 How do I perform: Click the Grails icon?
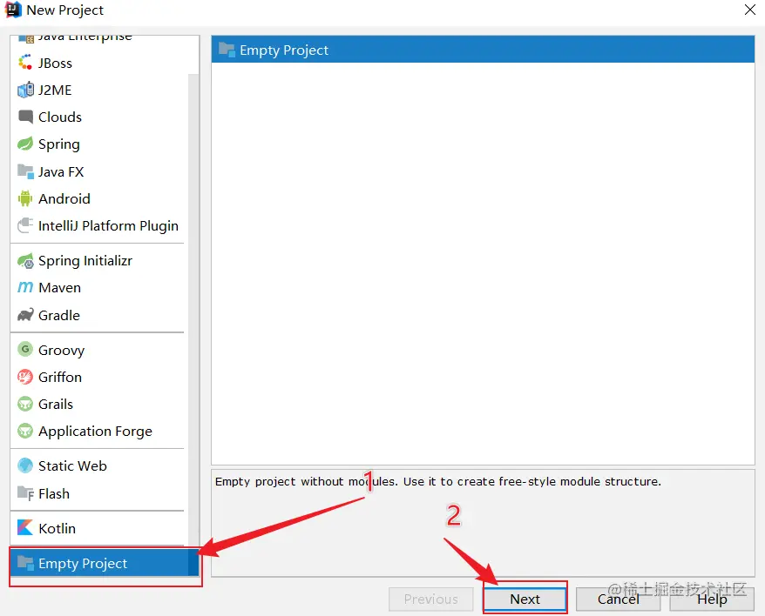(25, 404)
